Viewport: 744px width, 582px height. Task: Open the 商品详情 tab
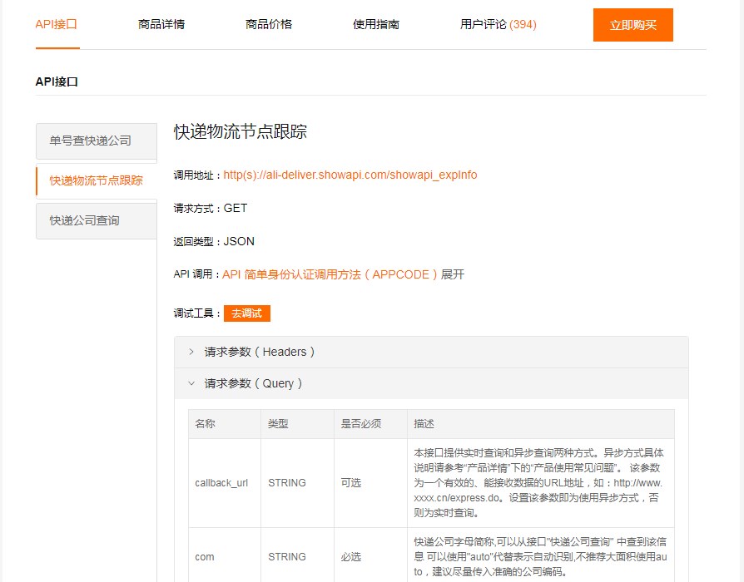(161, 24)
